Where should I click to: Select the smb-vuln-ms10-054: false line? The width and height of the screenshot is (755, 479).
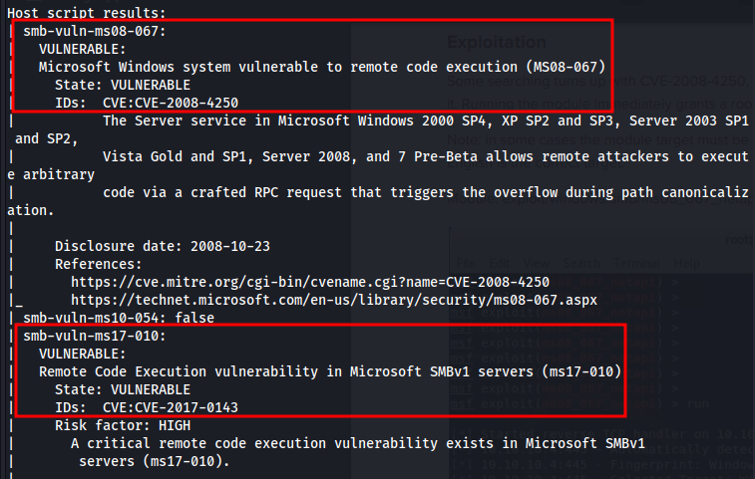[119, 318]
